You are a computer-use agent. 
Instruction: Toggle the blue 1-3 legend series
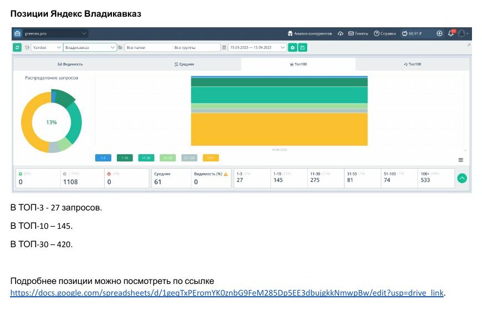coord(104,158)
